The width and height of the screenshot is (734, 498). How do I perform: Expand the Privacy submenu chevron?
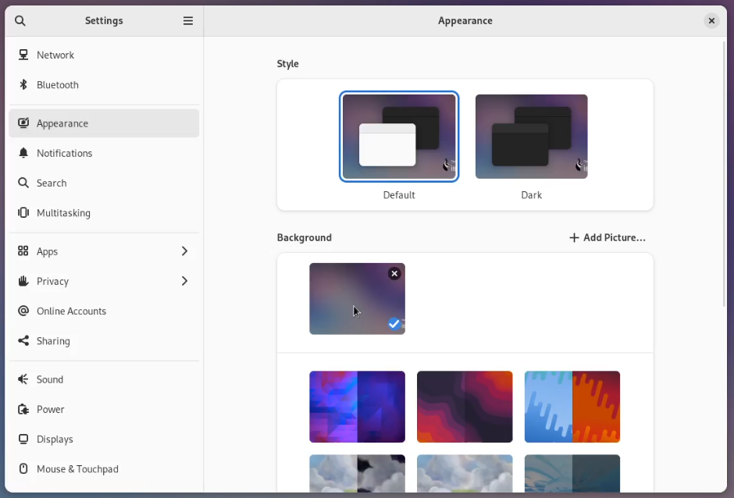pos(184,281)
